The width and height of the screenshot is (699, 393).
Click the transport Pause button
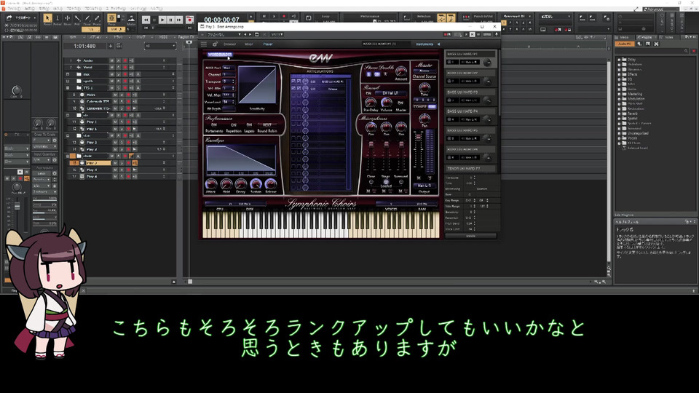170,20
